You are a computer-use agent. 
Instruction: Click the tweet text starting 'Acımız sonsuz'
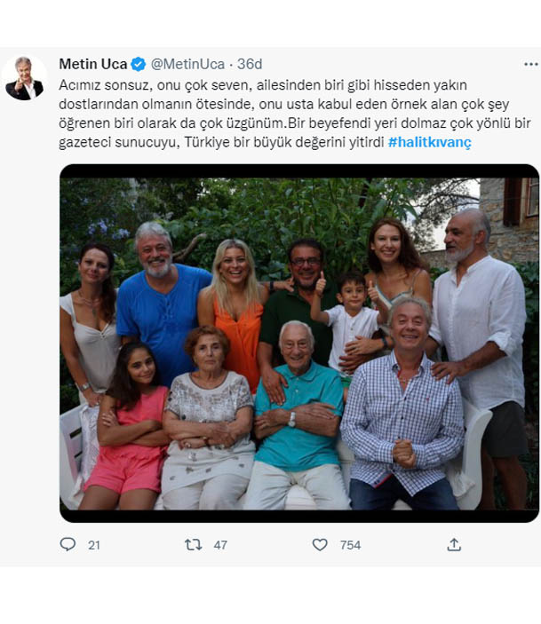(295, 114)
